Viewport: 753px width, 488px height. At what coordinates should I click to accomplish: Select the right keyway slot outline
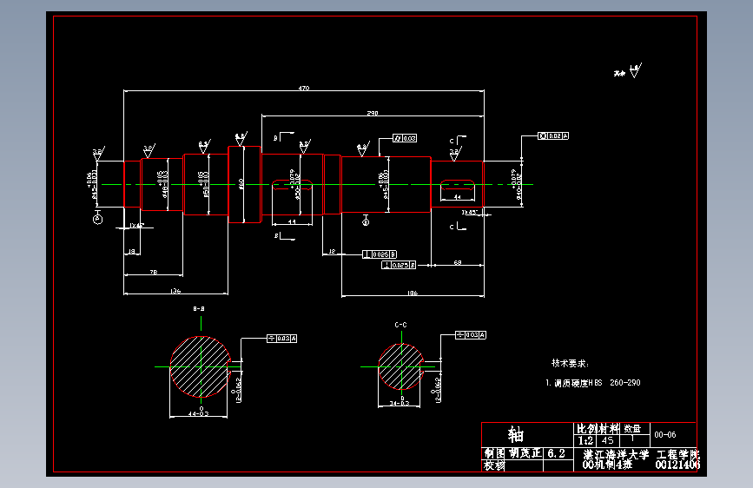pyautogui.click(x=457, y=185)
